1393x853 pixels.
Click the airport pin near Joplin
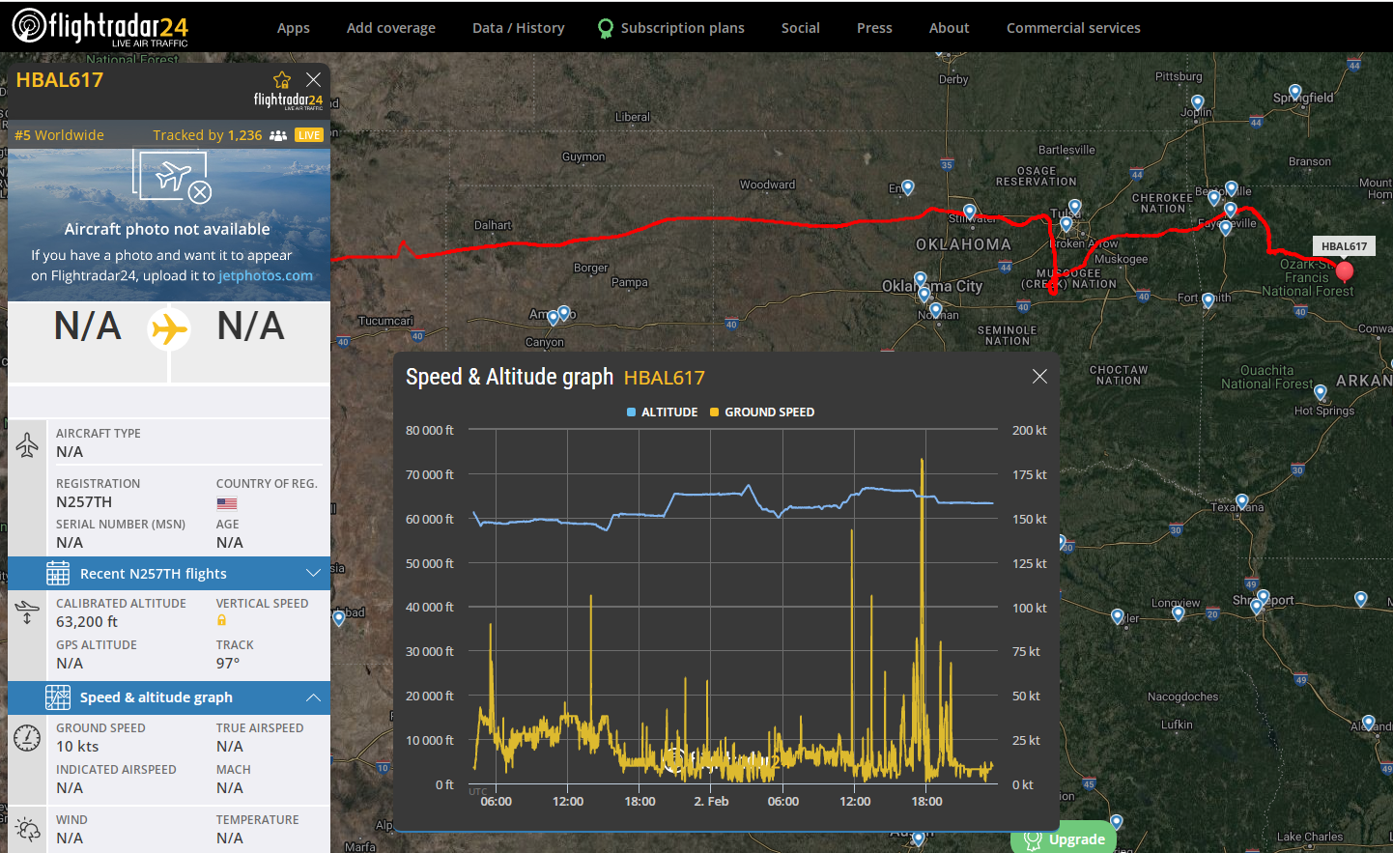[x=1198, y=102]
